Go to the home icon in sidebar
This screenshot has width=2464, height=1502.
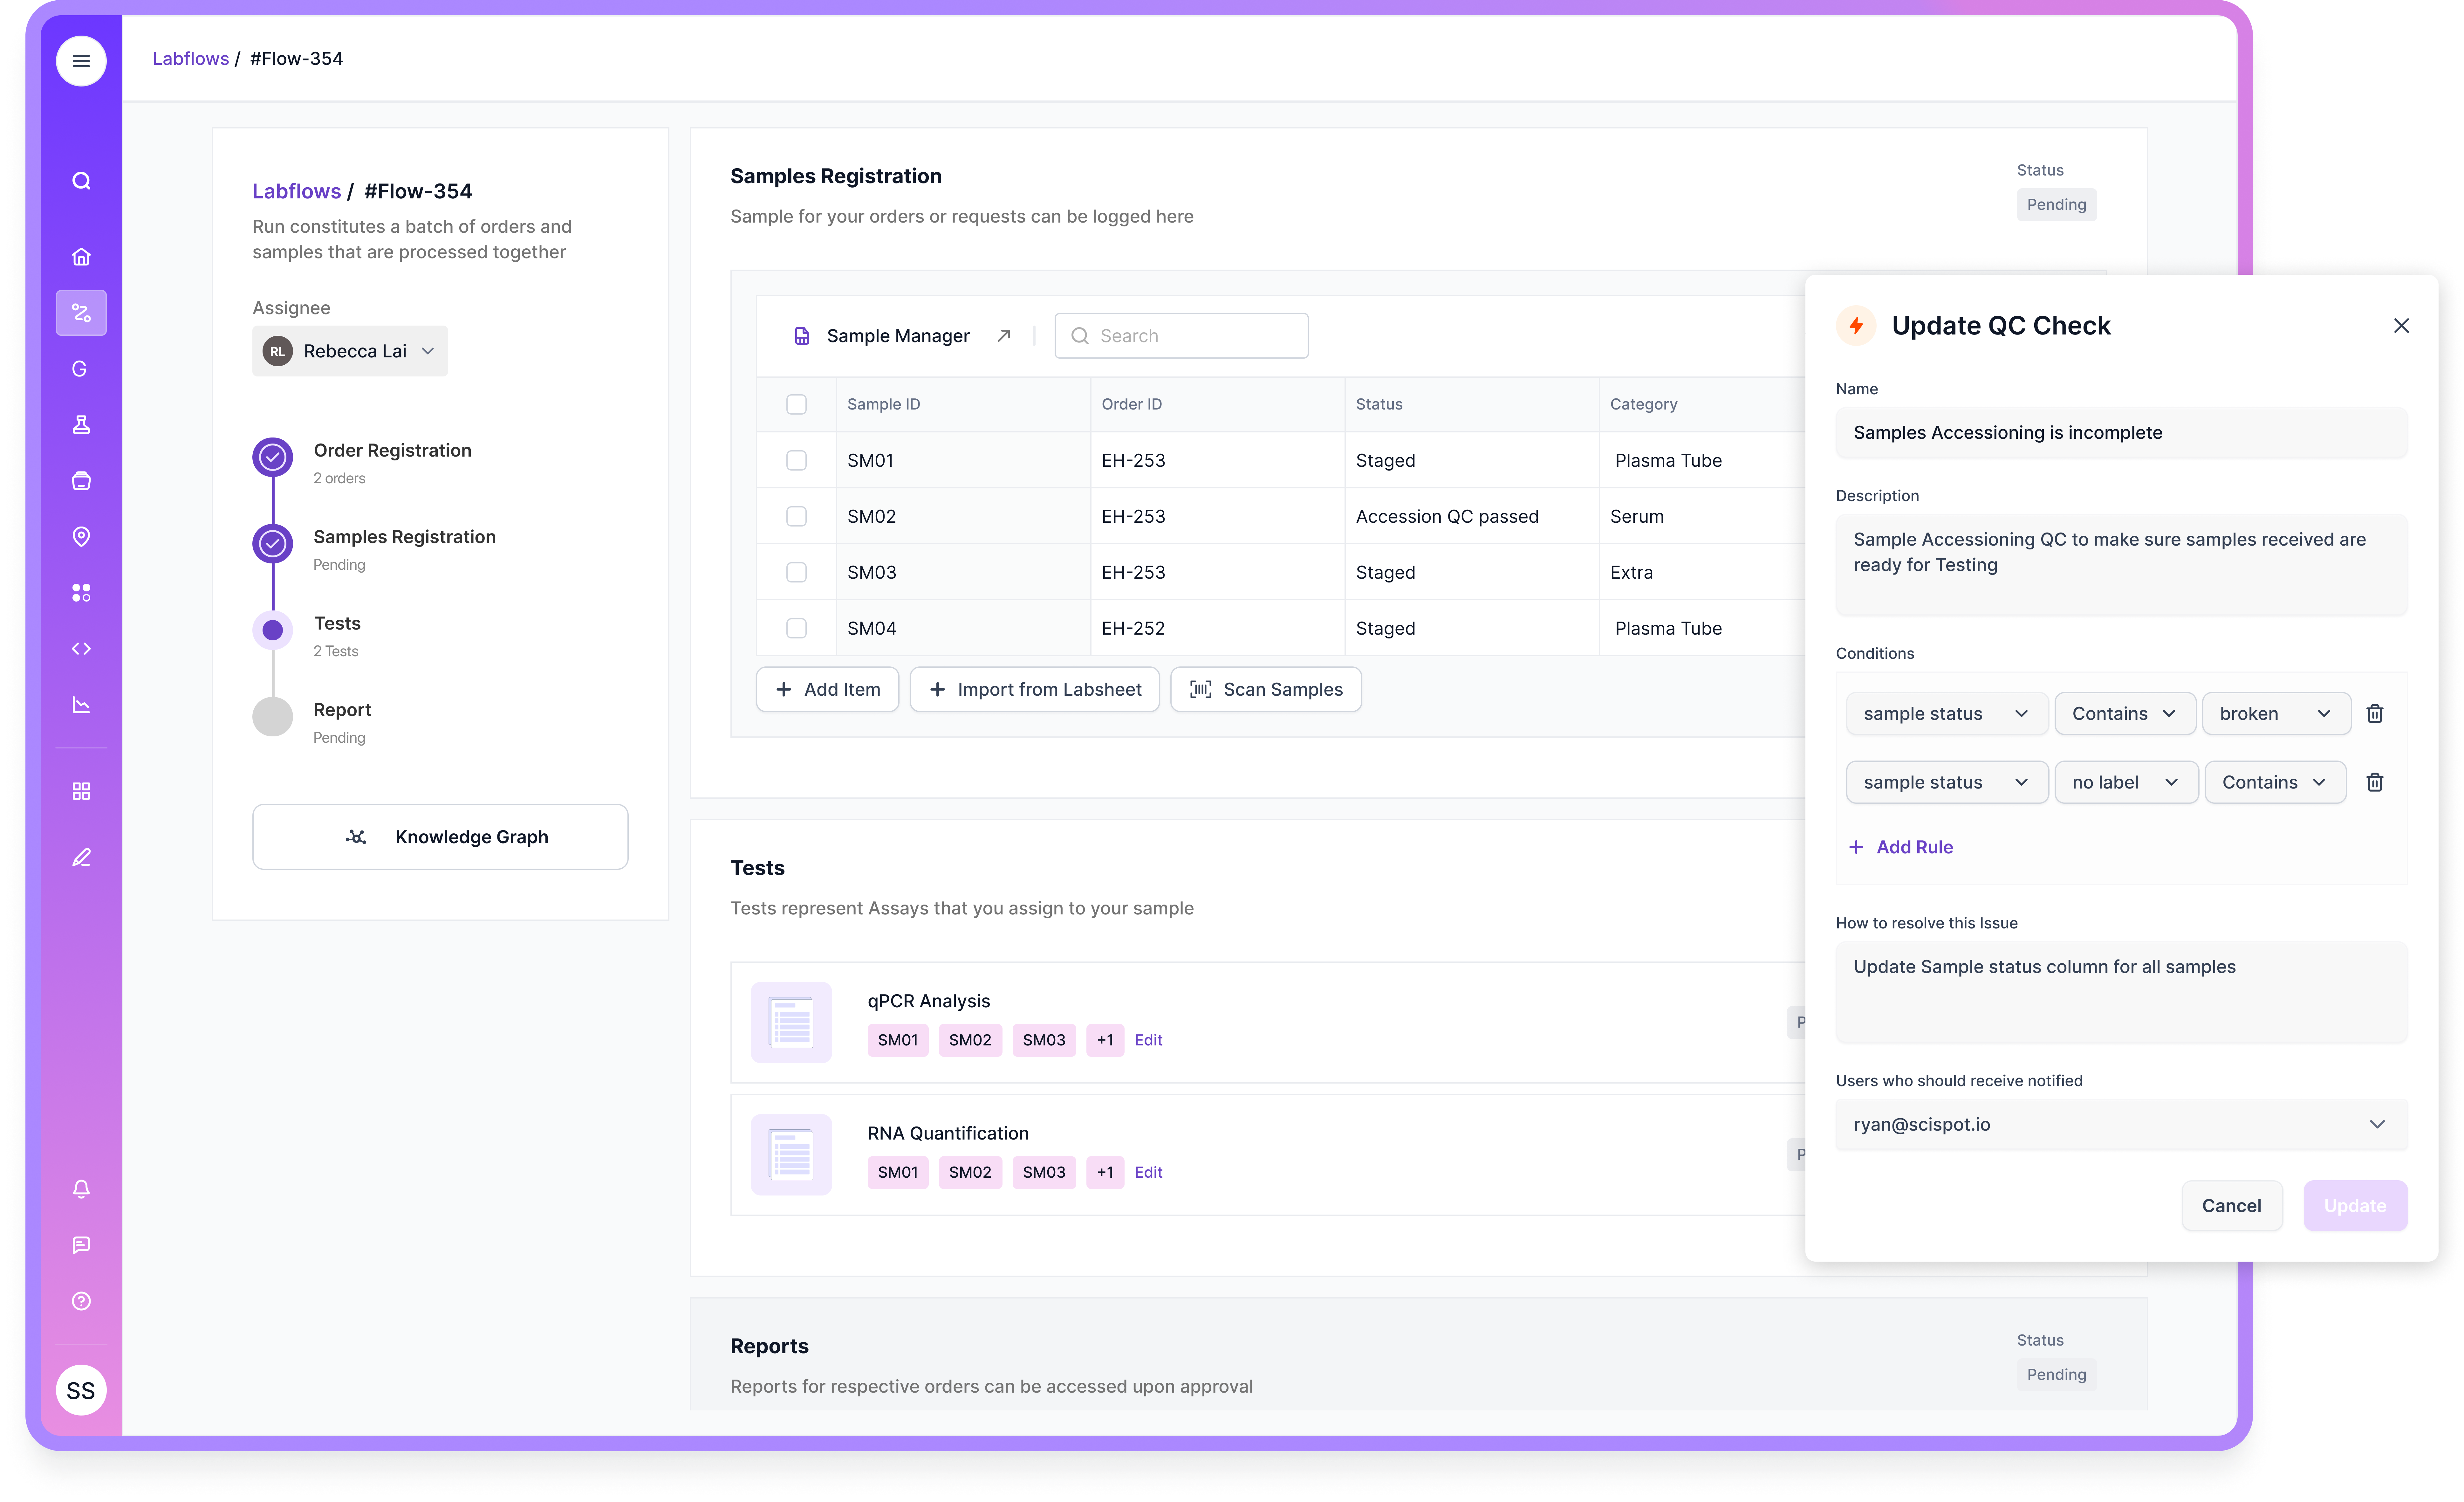point(81,257)
